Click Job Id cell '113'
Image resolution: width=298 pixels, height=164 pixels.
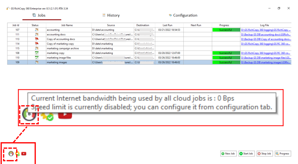[17, 39]
